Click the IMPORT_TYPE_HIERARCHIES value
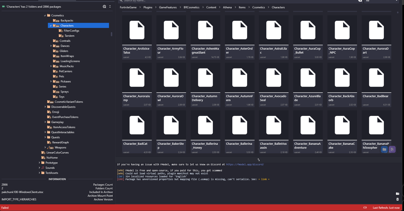This screenshot has height=211, width=404. coord(19,200)
